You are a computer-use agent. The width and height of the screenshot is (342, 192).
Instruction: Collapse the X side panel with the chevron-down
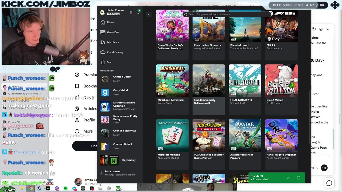point(328,29)
